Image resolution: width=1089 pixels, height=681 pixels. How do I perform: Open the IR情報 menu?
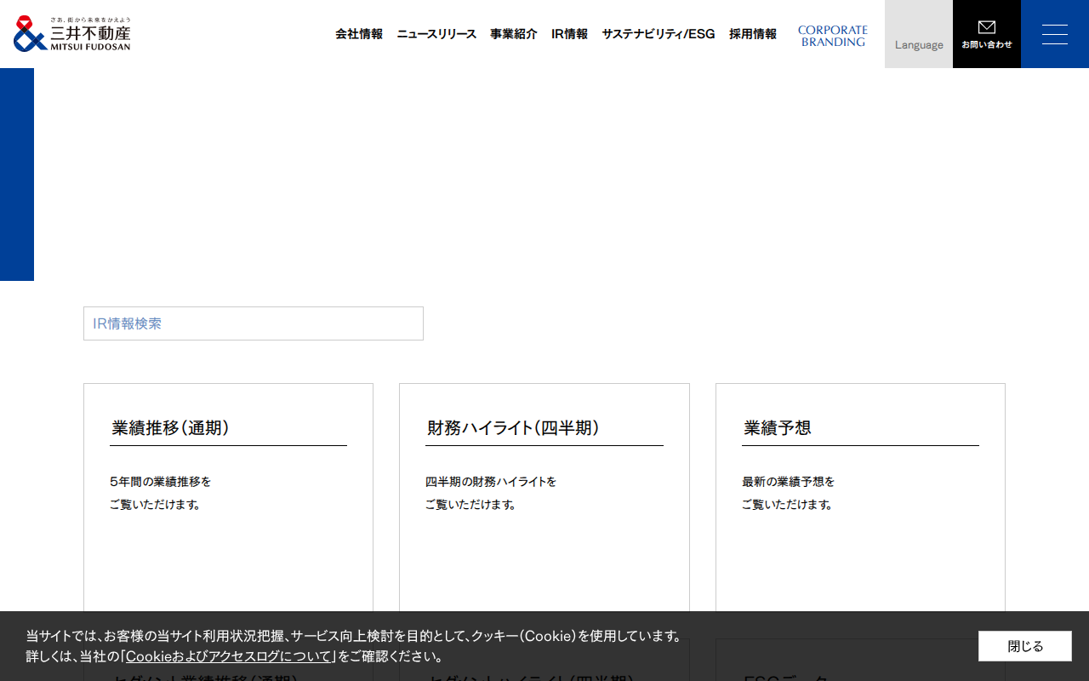[x=569, y=34]
